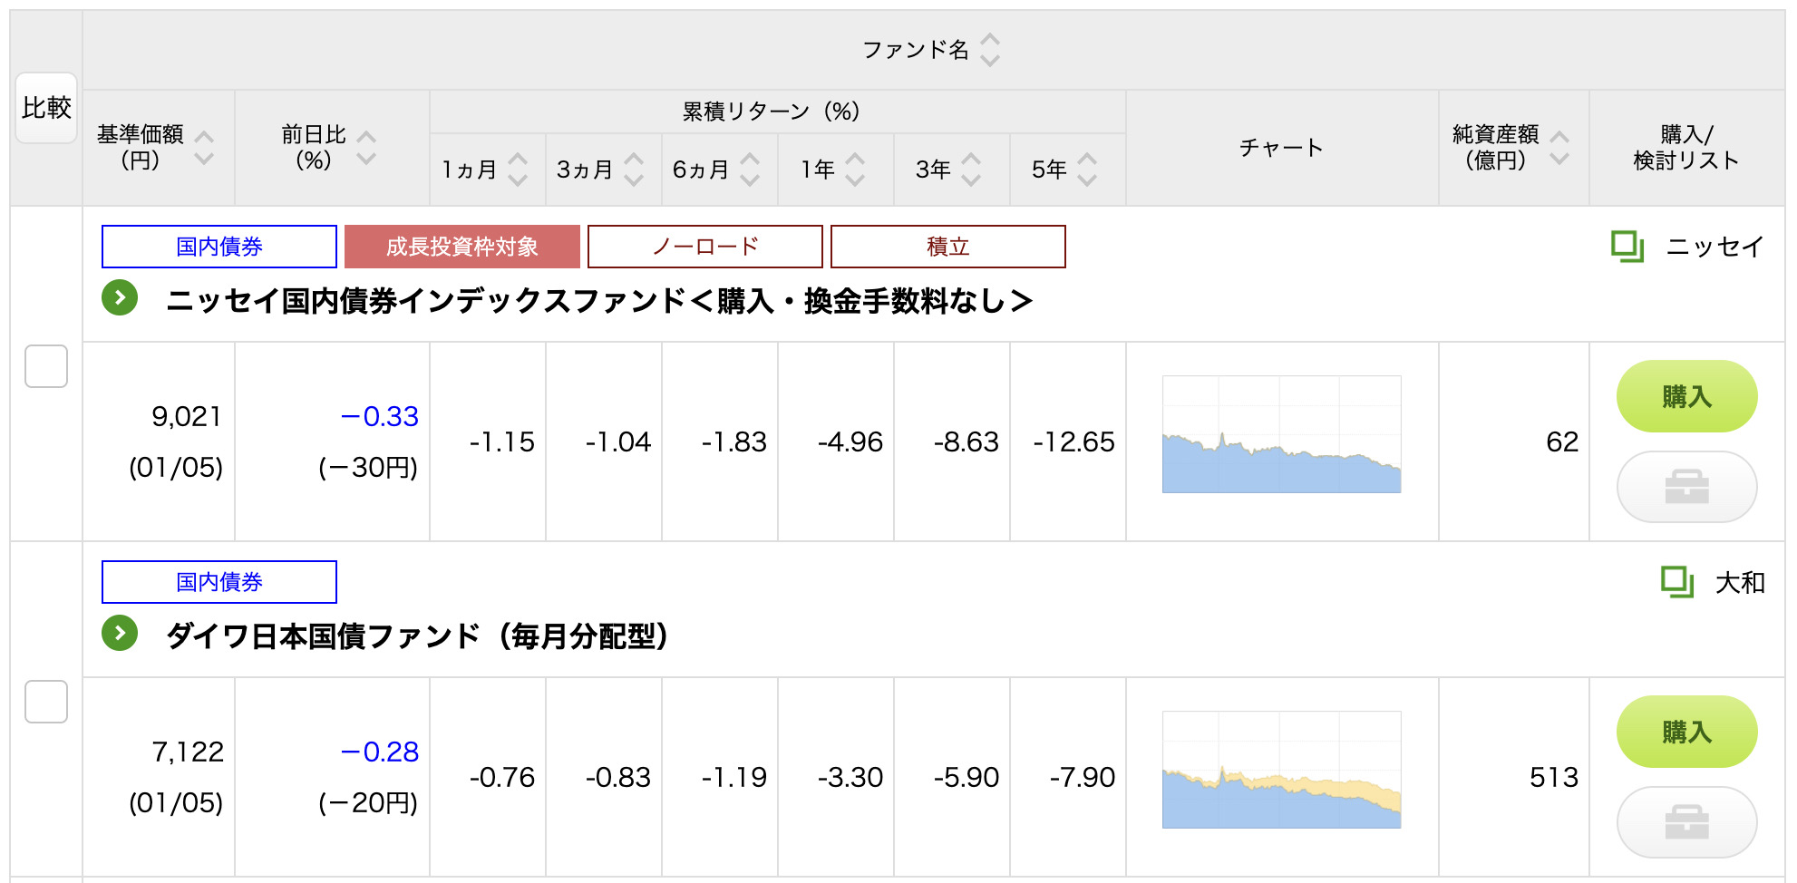Select the 成長投資枠対象 tag
Viewport: 1797px width, 883px height.
point(460,246)
